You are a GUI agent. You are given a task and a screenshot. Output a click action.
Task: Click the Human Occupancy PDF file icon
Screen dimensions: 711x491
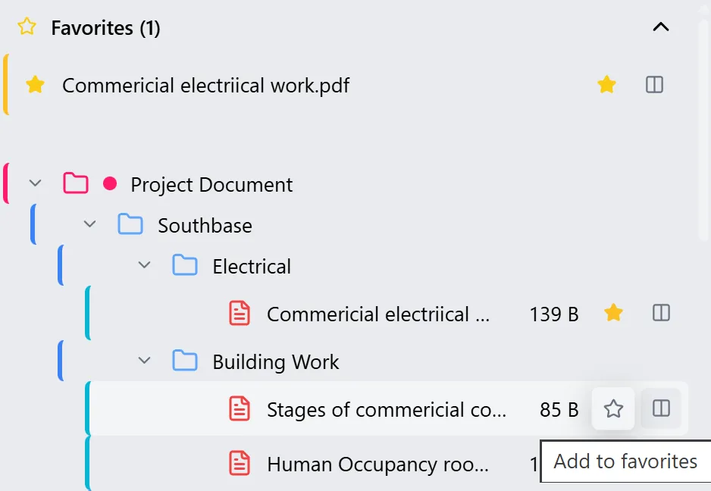(x=240, y=463)
